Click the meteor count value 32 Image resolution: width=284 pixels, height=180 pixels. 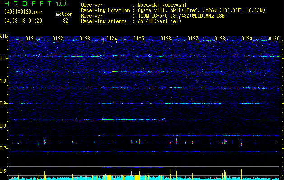point(65,20)
